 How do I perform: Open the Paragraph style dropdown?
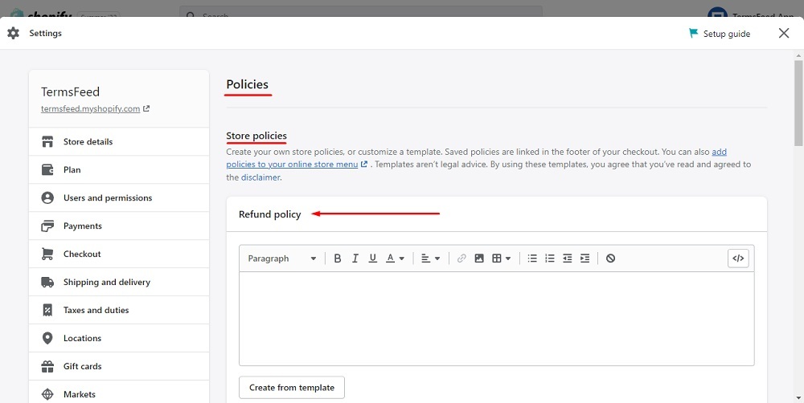click(282, 258)
